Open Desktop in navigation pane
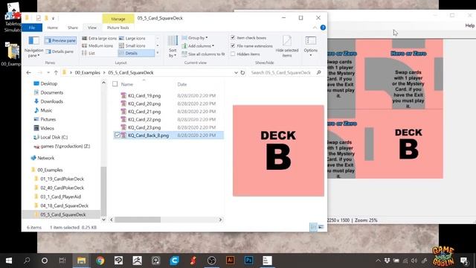 point(48,83)
